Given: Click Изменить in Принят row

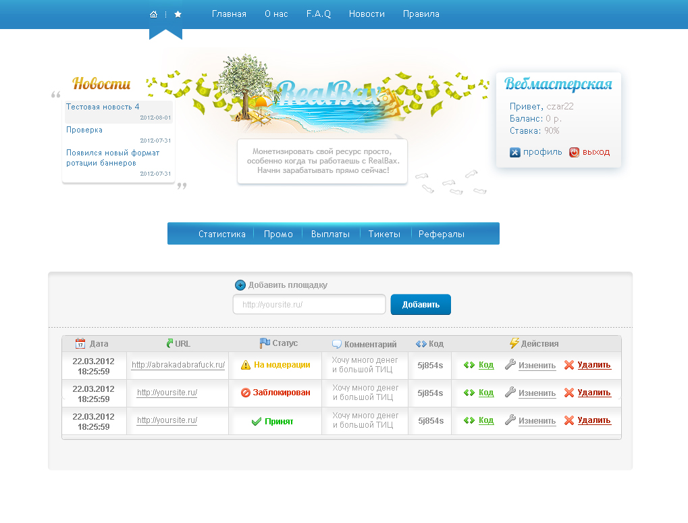Looking at the screenshot, I should click(537, 421).
